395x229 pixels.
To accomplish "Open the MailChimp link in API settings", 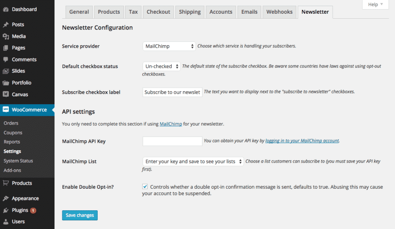I will tap(171, 124).
